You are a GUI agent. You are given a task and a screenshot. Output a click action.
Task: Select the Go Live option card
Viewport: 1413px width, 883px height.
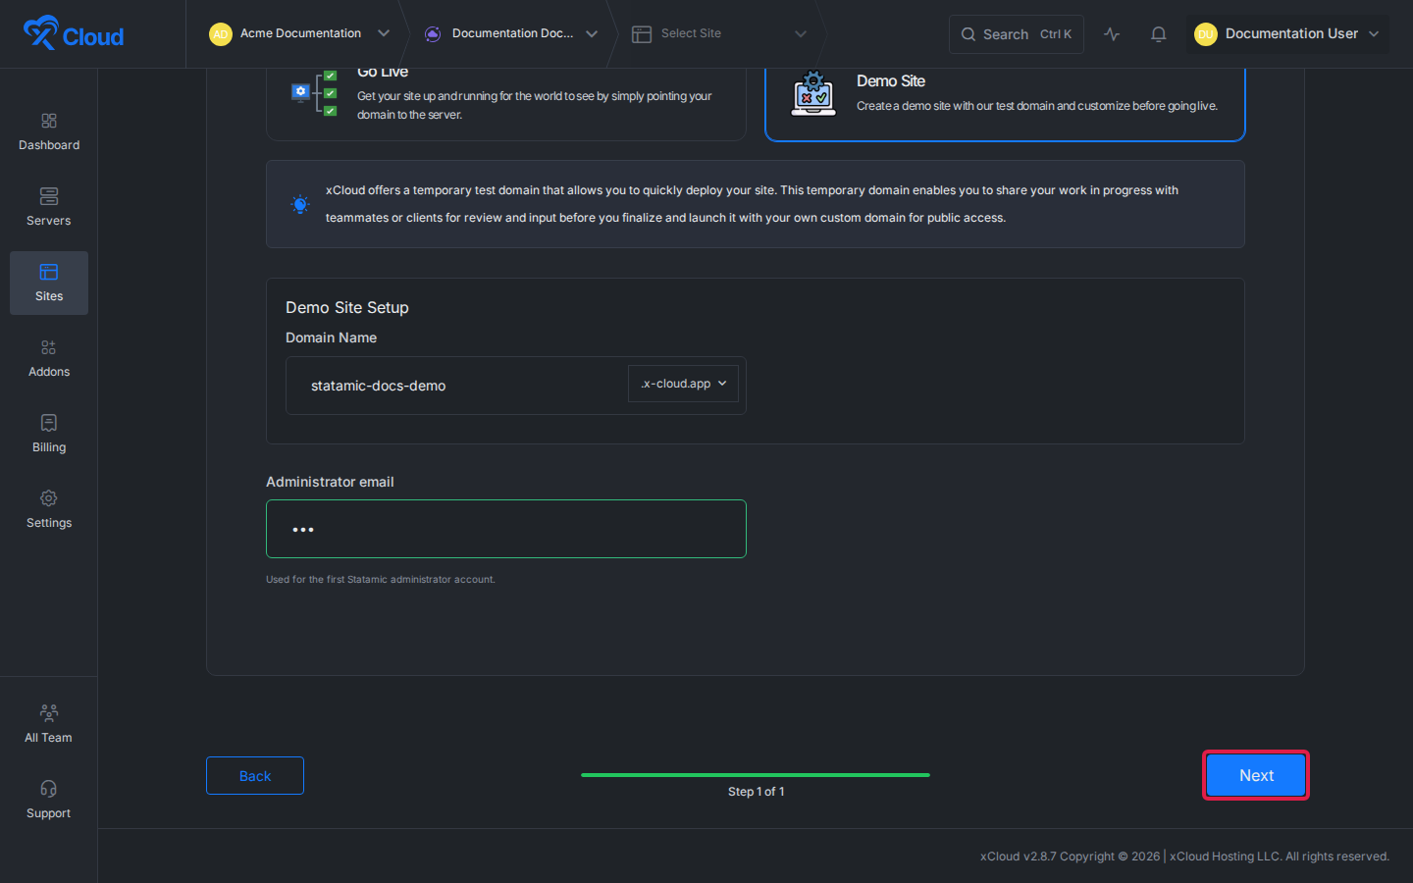click(x=506, y=104)
